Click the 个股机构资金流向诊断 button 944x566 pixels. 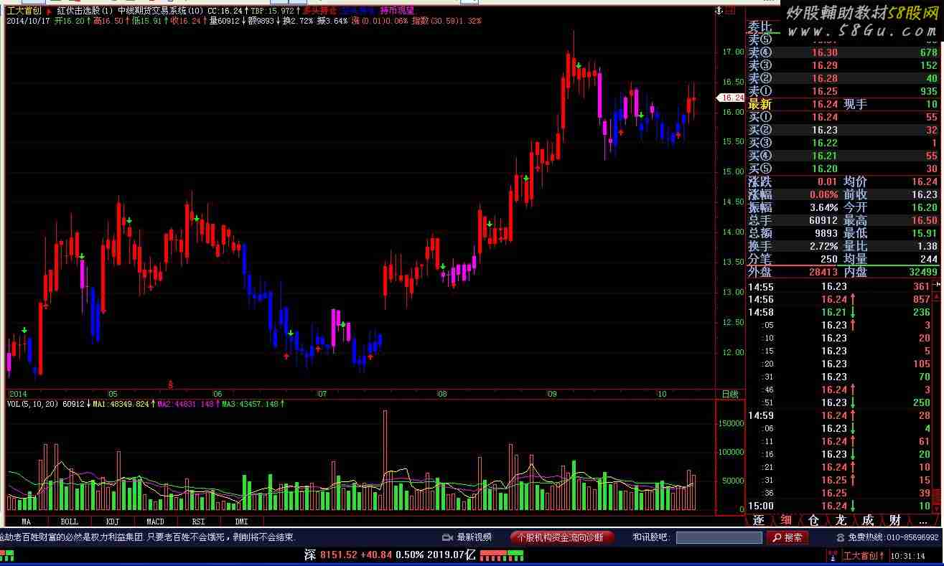(x=561, y=537)
